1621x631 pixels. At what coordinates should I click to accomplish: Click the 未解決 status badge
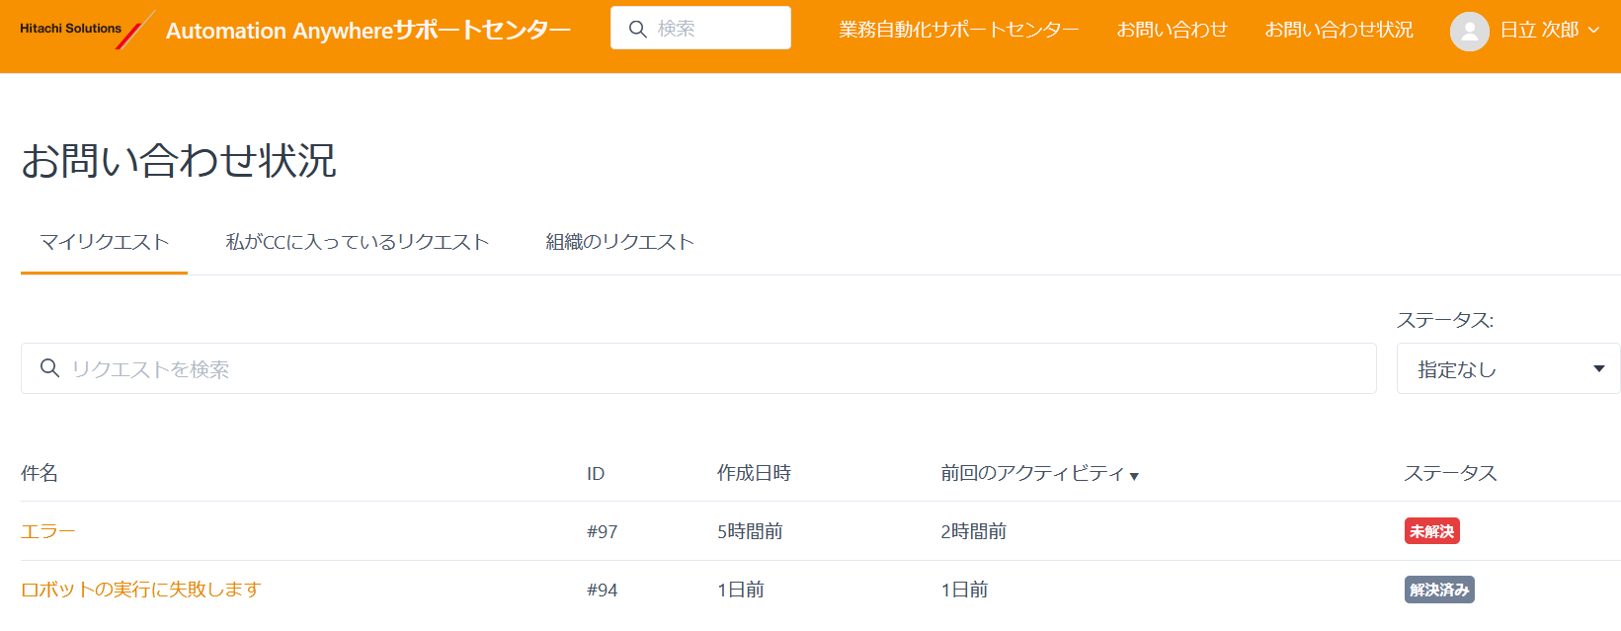point(1431,531)
